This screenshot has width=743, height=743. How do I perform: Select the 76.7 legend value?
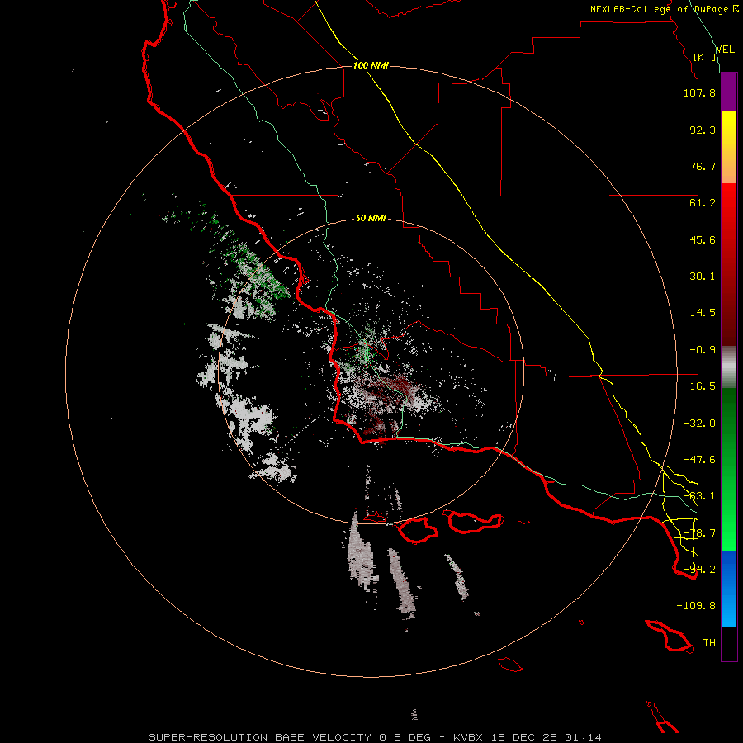pyautogui.click(x=703, y=166)
